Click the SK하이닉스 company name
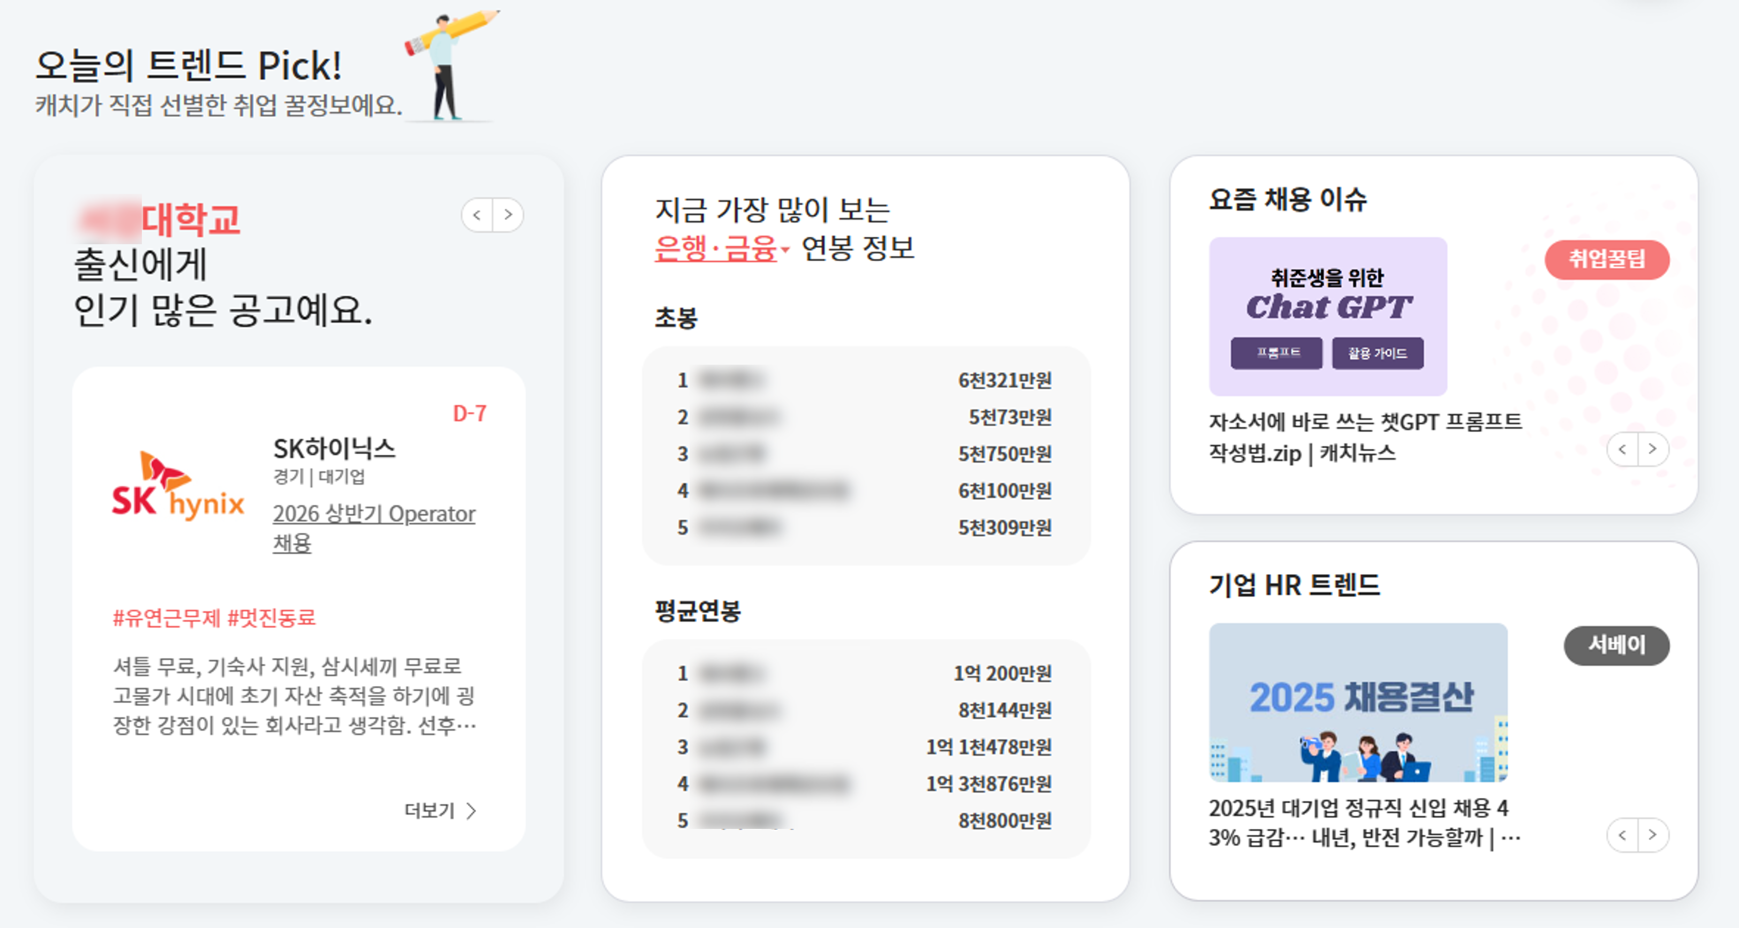 point(334,448)
